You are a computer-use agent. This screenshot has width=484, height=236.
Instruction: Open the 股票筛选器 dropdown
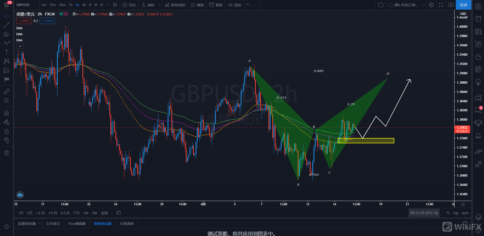[x=39, y=223]
